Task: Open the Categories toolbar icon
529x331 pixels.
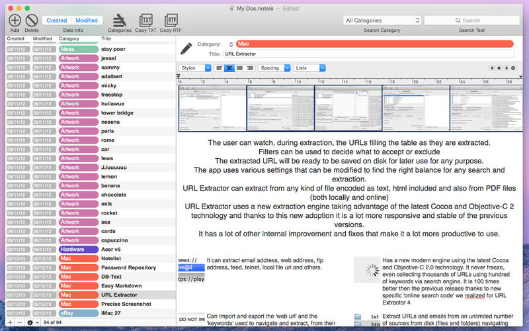Action: click(x=120, y=21)
